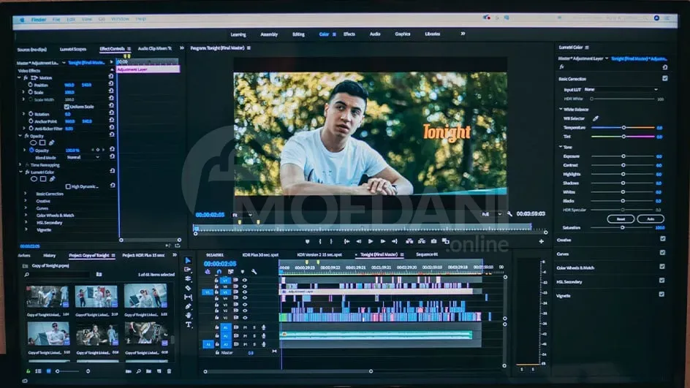Click the Auto button in Tone
Viewport: 690px width, 388px height.
pos(650,218)
